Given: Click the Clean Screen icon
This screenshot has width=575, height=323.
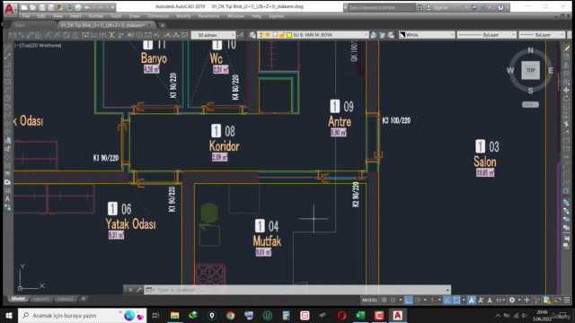Looking at the screenshot, I should (558, 300).
